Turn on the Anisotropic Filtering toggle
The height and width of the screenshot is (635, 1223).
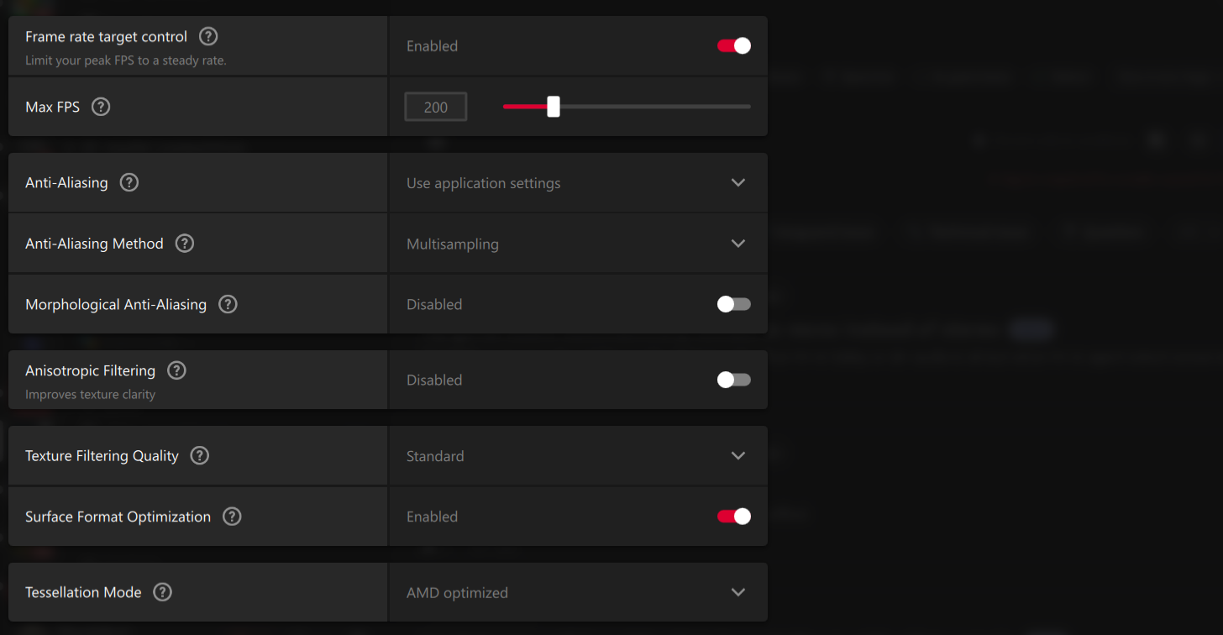tap(733, 380)
